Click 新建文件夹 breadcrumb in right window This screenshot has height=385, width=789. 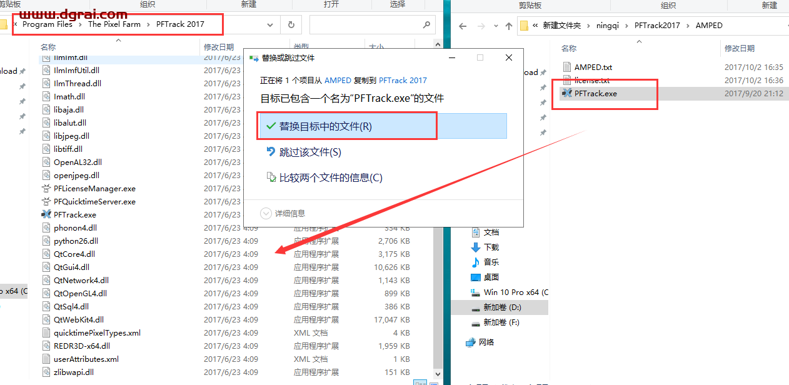coord(561,26)
